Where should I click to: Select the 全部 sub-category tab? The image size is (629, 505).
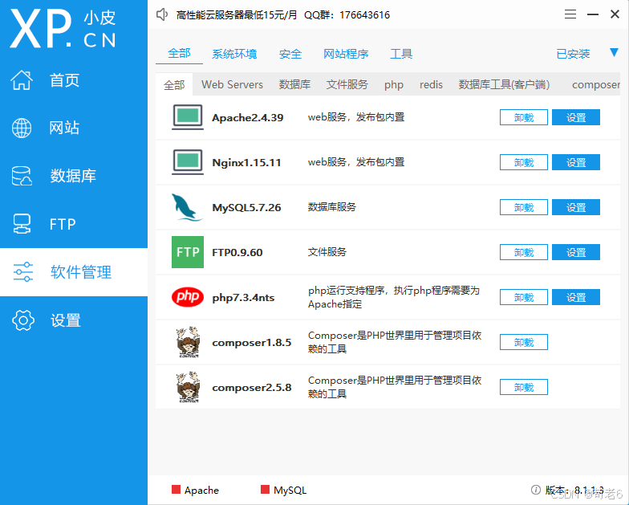[174, 85]
